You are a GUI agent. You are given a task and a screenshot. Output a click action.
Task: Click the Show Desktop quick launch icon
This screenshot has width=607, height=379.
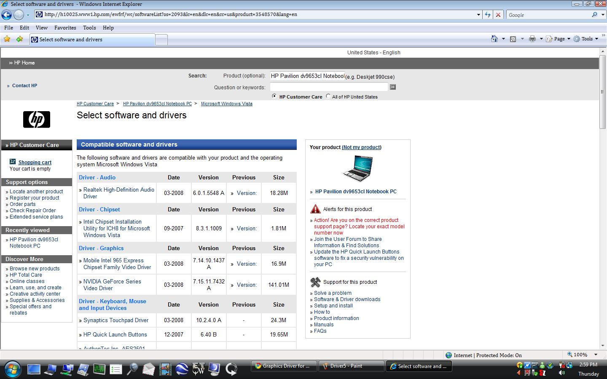point(34,369)
